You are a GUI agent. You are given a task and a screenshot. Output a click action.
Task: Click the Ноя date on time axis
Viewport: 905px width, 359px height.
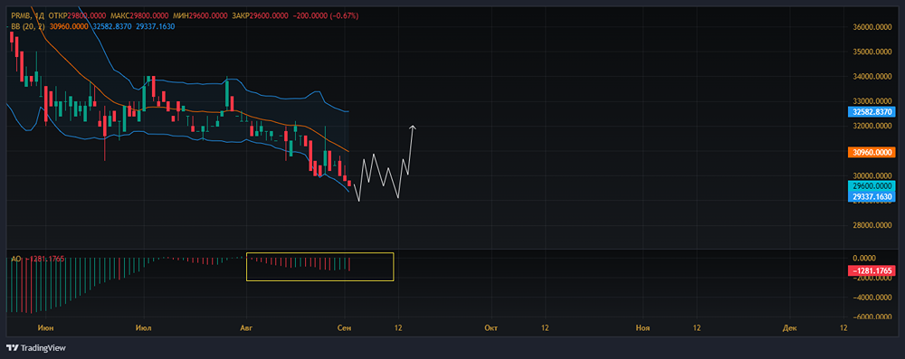pyautogui.click(x=643, y=328)
